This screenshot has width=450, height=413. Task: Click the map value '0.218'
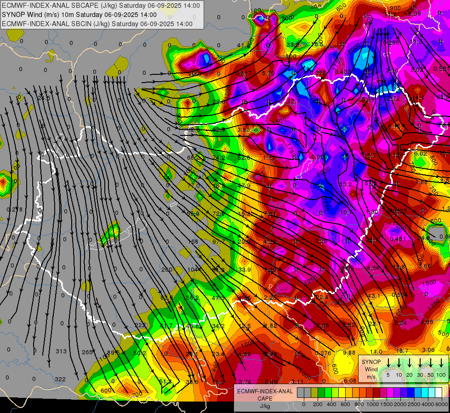click(x=14, y=210)
